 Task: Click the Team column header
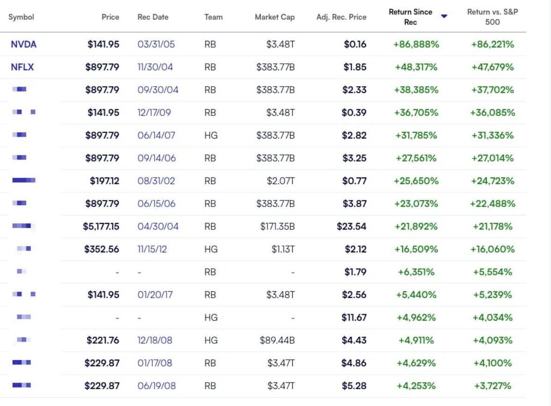(213, 17)
